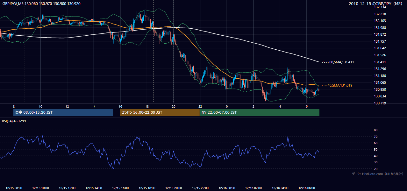
Task: Click RSI scale level 80
Action: coord(376,130)
